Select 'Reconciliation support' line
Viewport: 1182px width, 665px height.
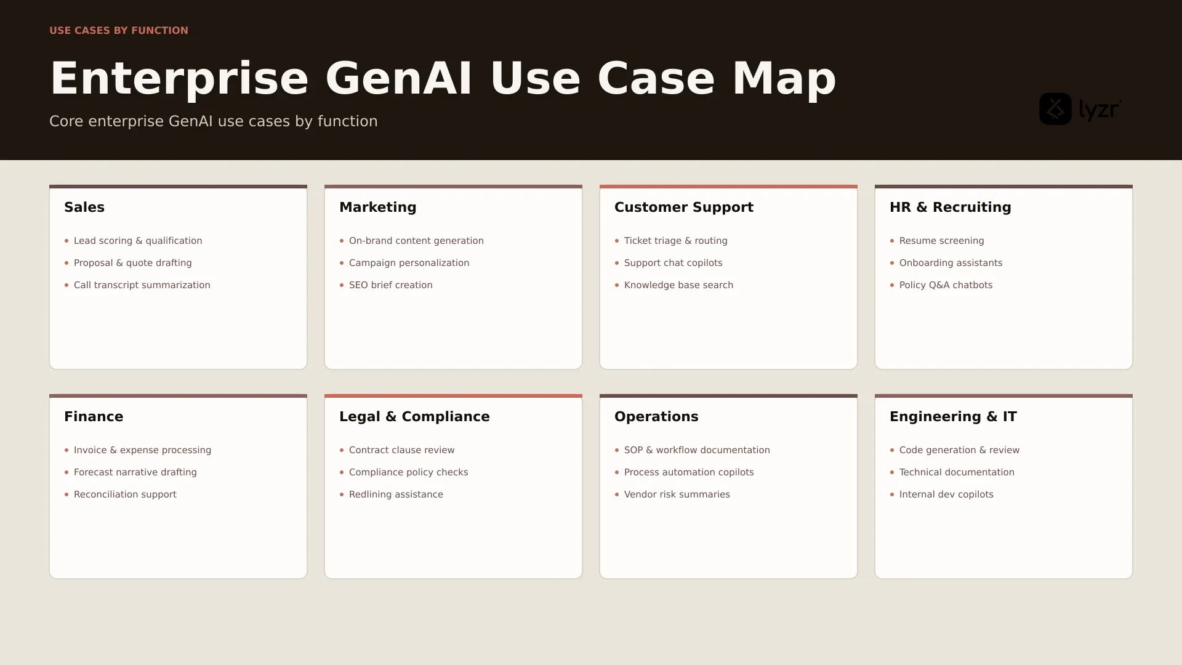click(125, 494)
